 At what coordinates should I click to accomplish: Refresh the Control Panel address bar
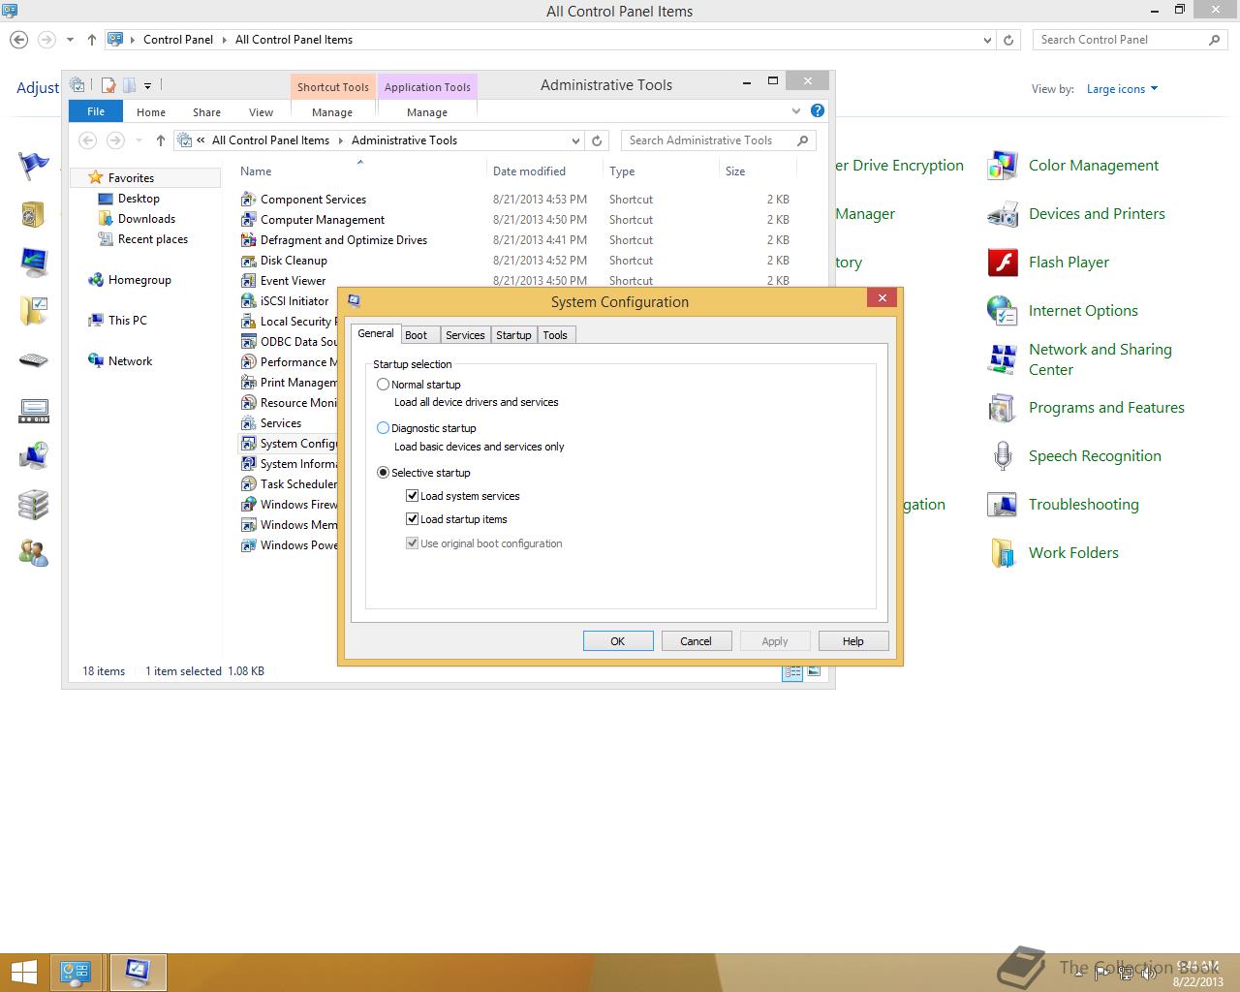coord(1008,40)
